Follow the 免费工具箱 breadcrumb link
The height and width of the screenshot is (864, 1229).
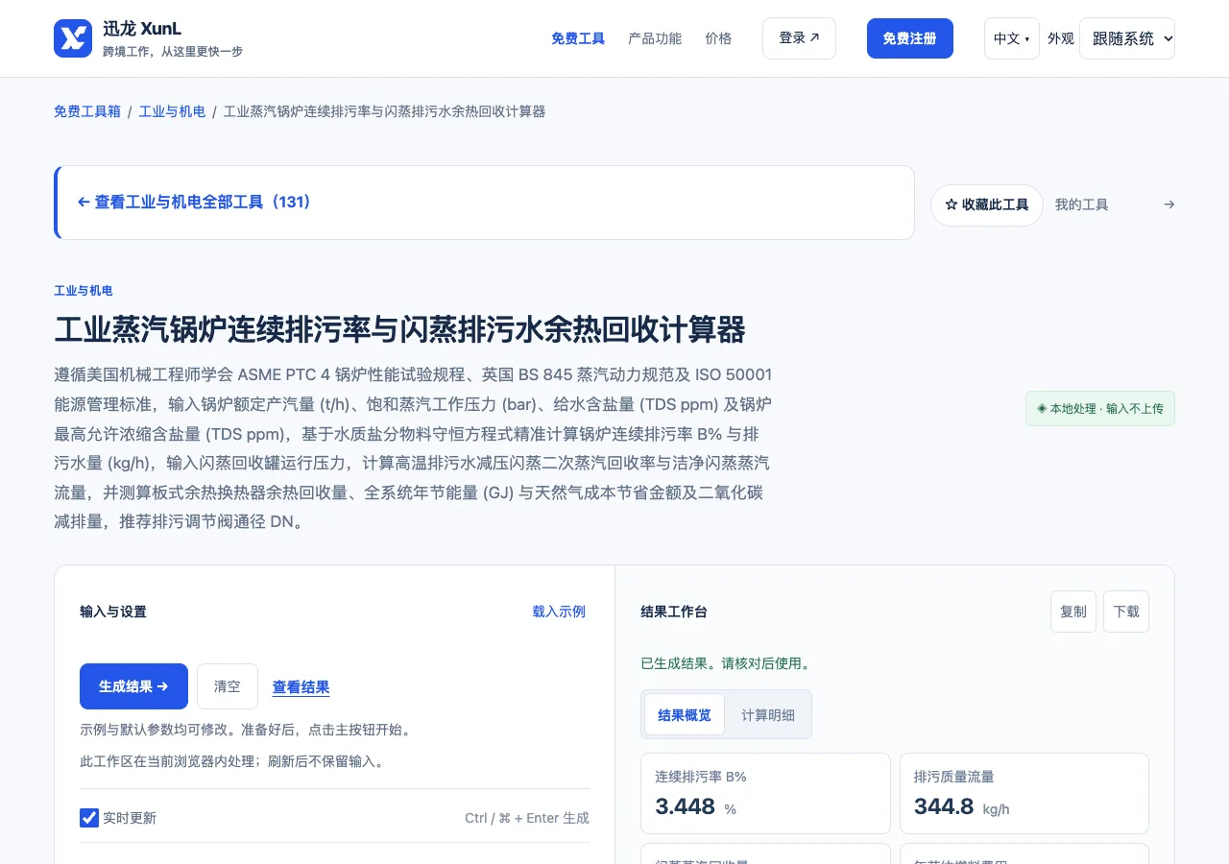tap(87, 111)
